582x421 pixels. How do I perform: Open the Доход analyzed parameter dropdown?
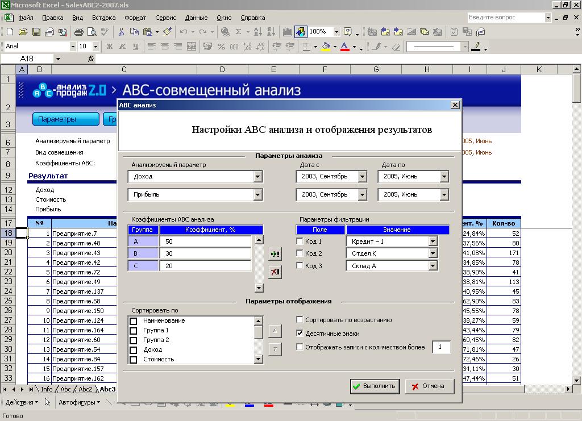pyautogui.click(x=258, y=177)
